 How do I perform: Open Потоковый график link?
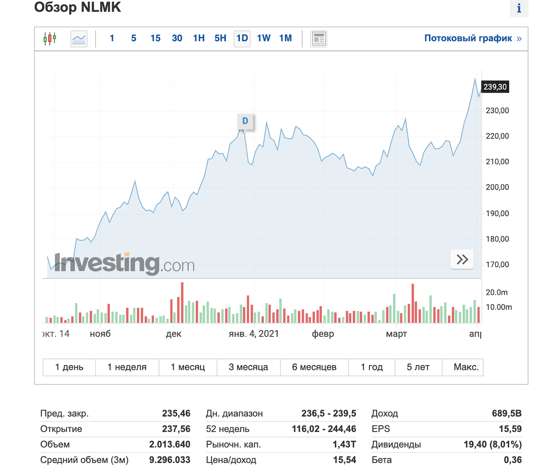point(468,38)
